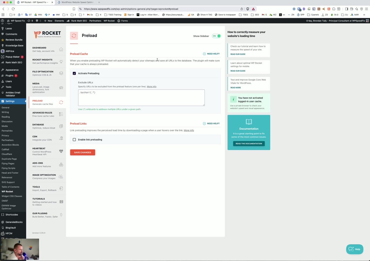Click the Heartbeat heart icon
The height and width of the screenshot is (261, 370).
[x=61, y=151]
